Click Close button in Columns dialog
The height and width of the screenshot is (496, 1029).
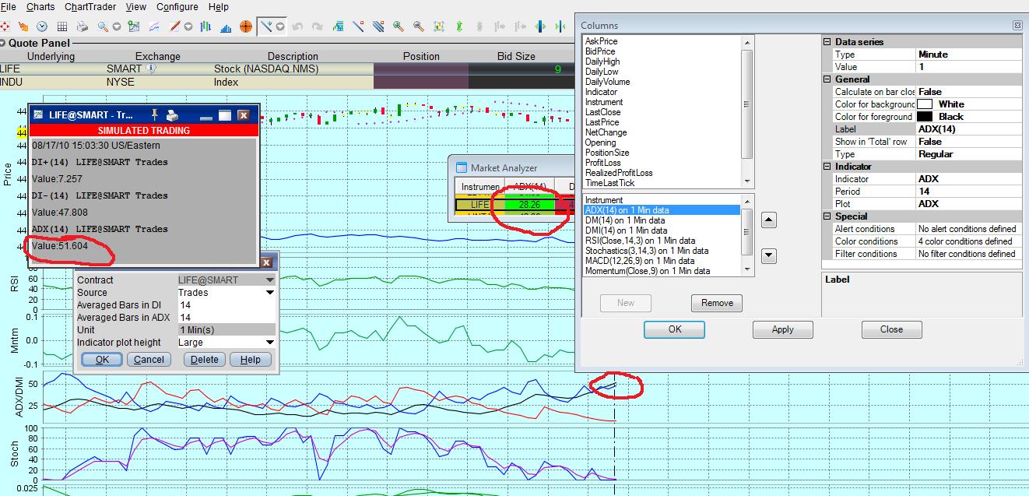[x=891, y=329]
